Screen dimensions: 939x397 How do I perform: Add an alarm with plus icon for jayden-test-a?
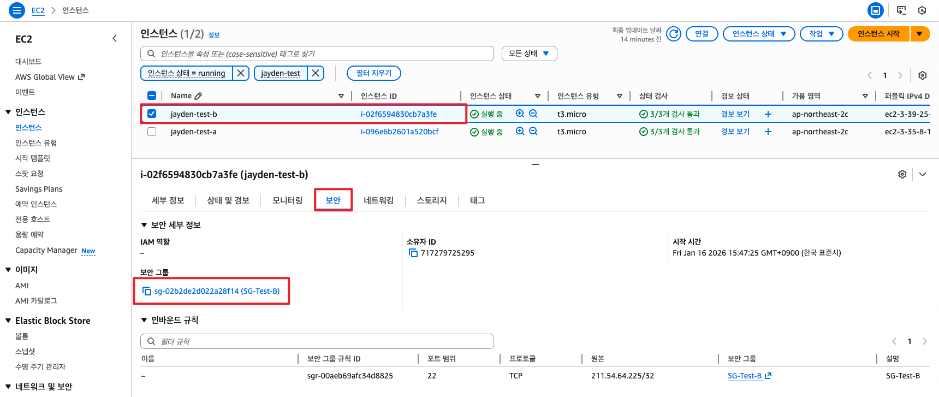click(768, 132)
